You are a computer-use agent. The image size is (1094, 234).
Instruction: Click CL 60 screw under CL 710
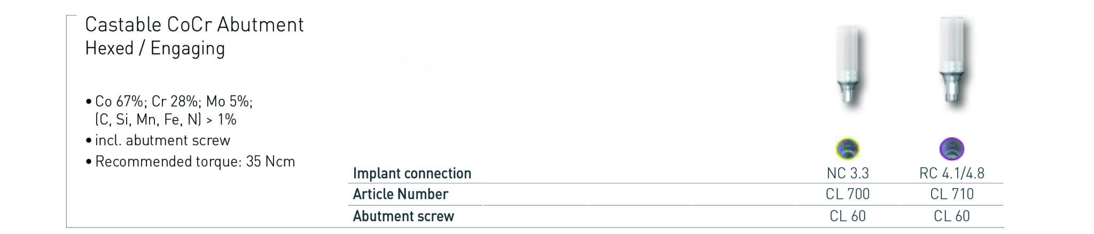point(951,216)
